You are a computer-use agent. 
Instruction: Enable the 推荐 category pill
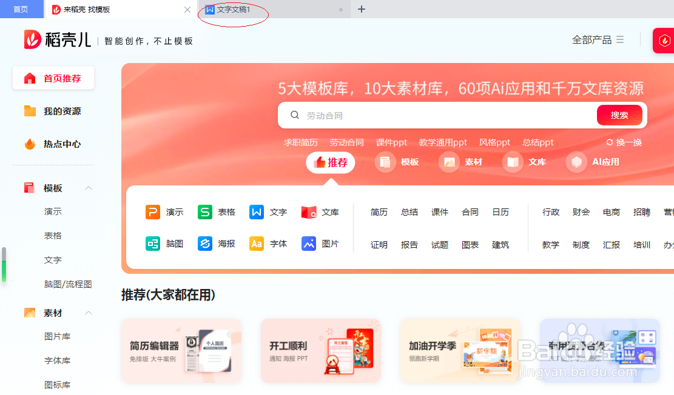[x=330, y=162]
